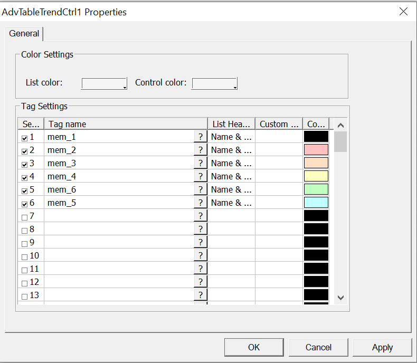The image size is (417, 363).
Task: Open tag browser for mem_4 row
Action: (201, 176)
